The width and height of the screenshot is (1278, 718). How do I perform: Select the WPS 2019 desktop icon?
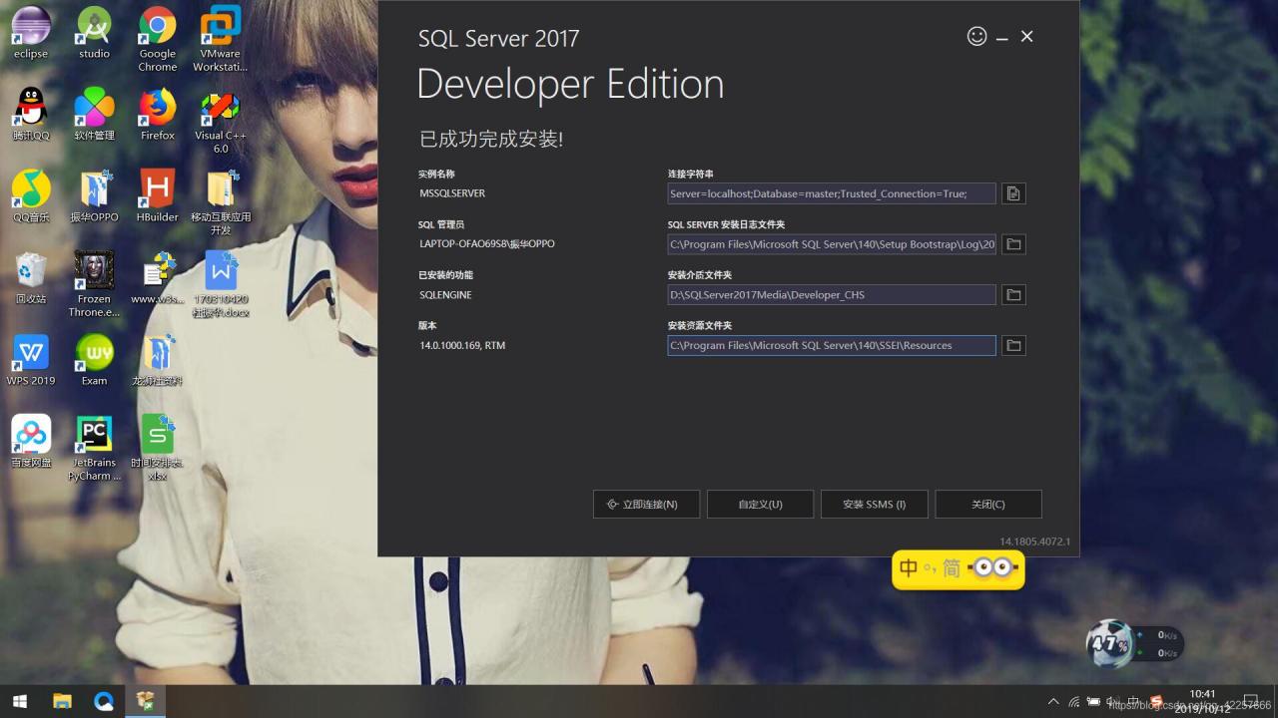click(x=31, y=359)
